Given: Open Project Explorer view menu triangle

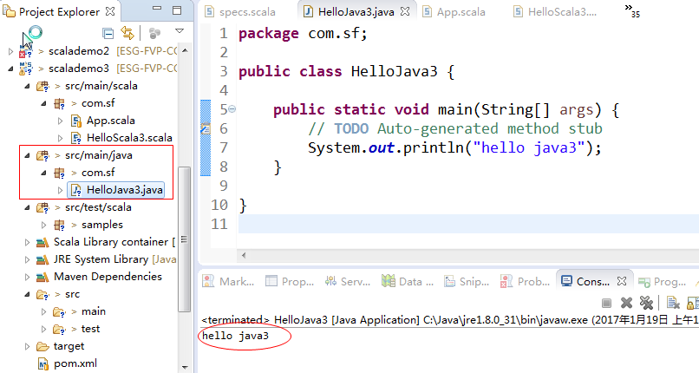Looking at the screenshot, I should [180, 31].
